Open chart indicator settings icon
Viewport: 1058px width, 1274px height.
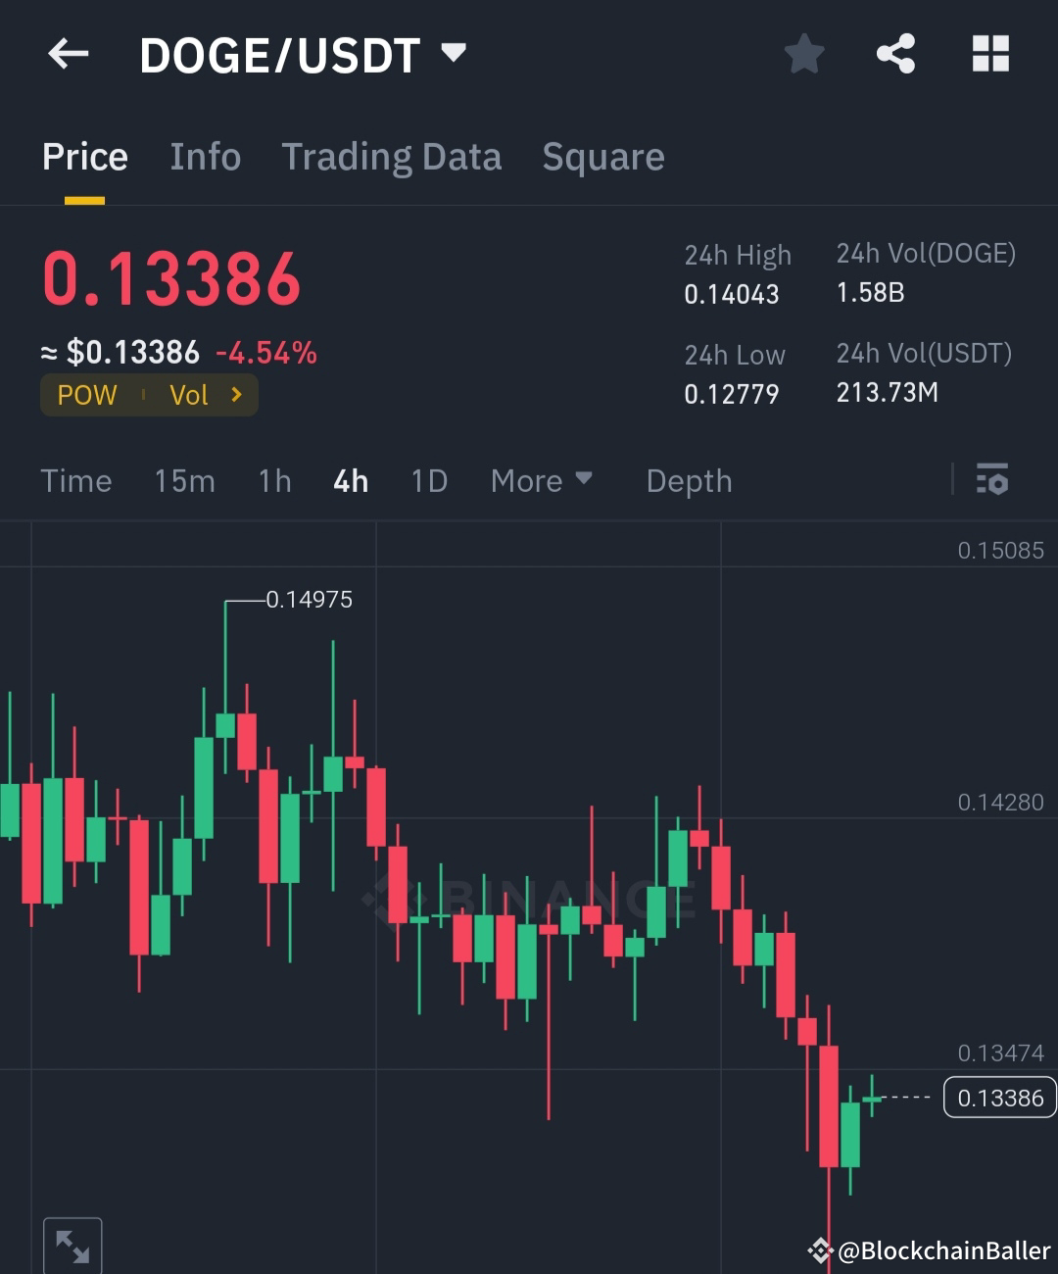tap(993, 480)
